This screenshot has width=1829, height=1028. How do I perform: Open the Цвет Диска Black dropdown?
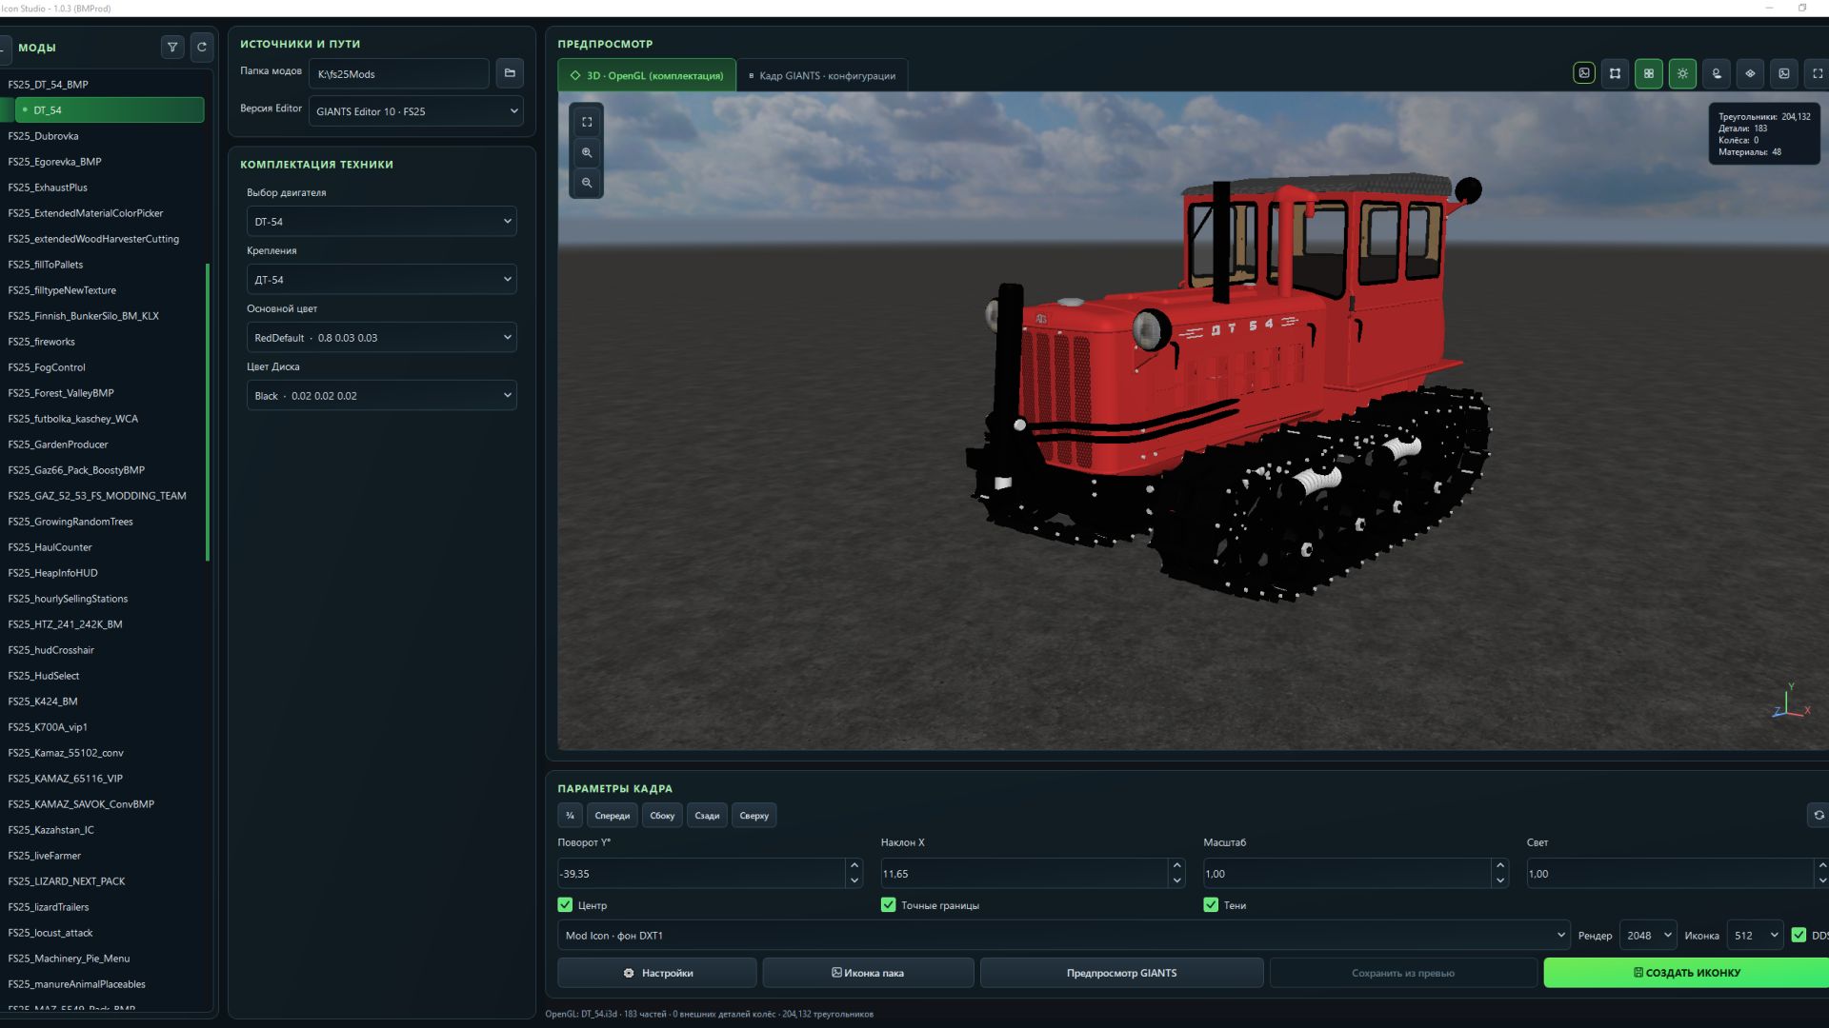coord(381,396)
